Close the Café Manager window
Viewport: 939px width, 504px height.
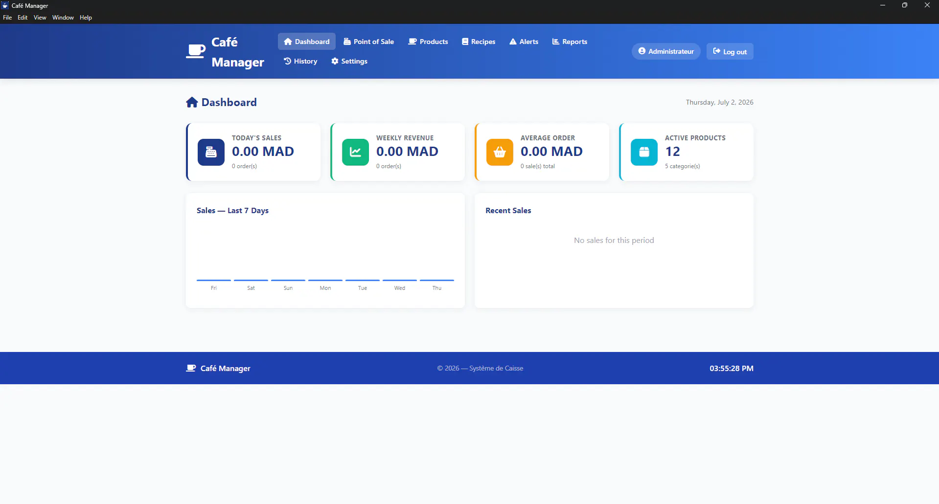pyautogui.click(x=927, y=5)
